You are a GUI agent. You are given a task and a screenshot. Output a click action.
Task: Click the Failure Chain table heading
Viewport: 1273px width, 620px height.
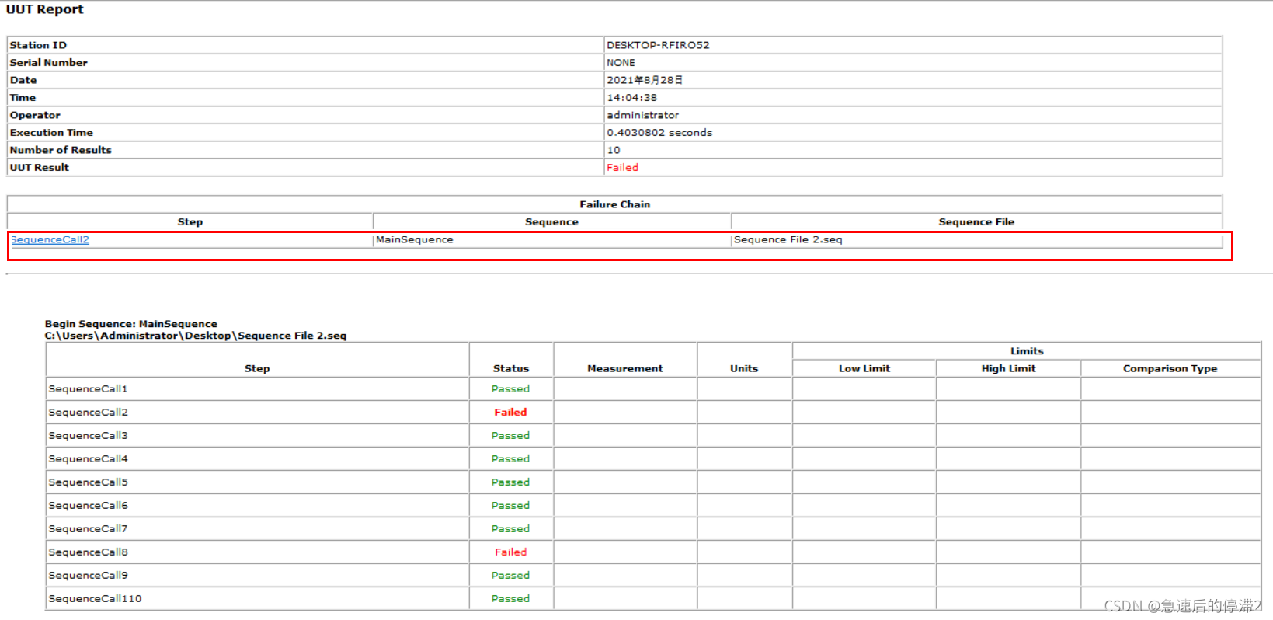click(614, 204)
